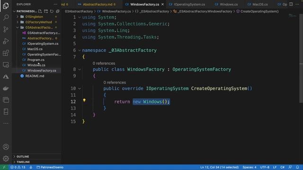Open the Extensions view
The width and height of the screenshot is (303, 170).
[x=6, y=53]
